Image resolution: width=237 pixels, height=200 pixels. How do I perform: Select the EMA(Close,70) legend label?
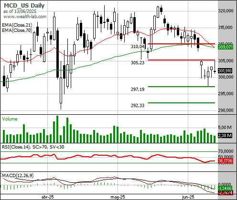tap(17, 30)
